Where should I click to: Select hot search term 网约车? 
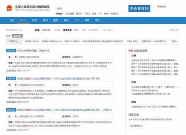79,14
